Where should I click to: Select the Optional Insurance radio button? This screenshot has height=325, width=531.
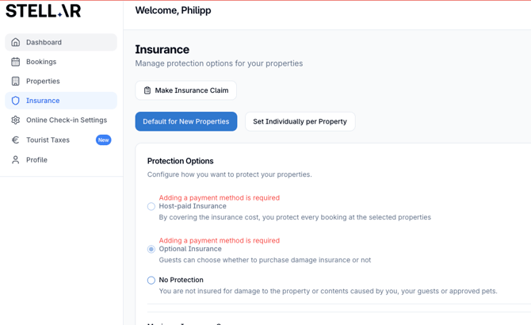tap(151, 249)
